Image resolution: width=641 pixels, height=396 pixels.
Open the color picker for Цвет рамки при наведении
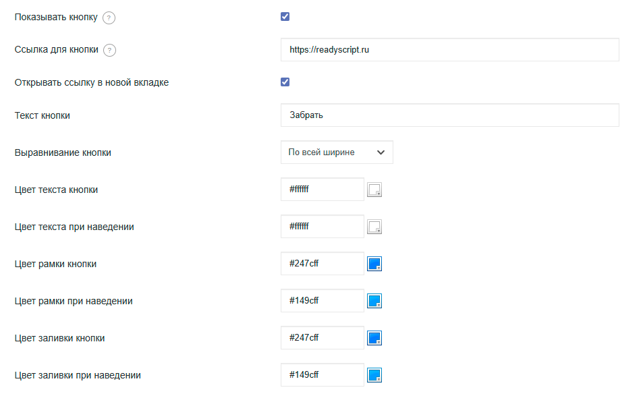(374, 301)
